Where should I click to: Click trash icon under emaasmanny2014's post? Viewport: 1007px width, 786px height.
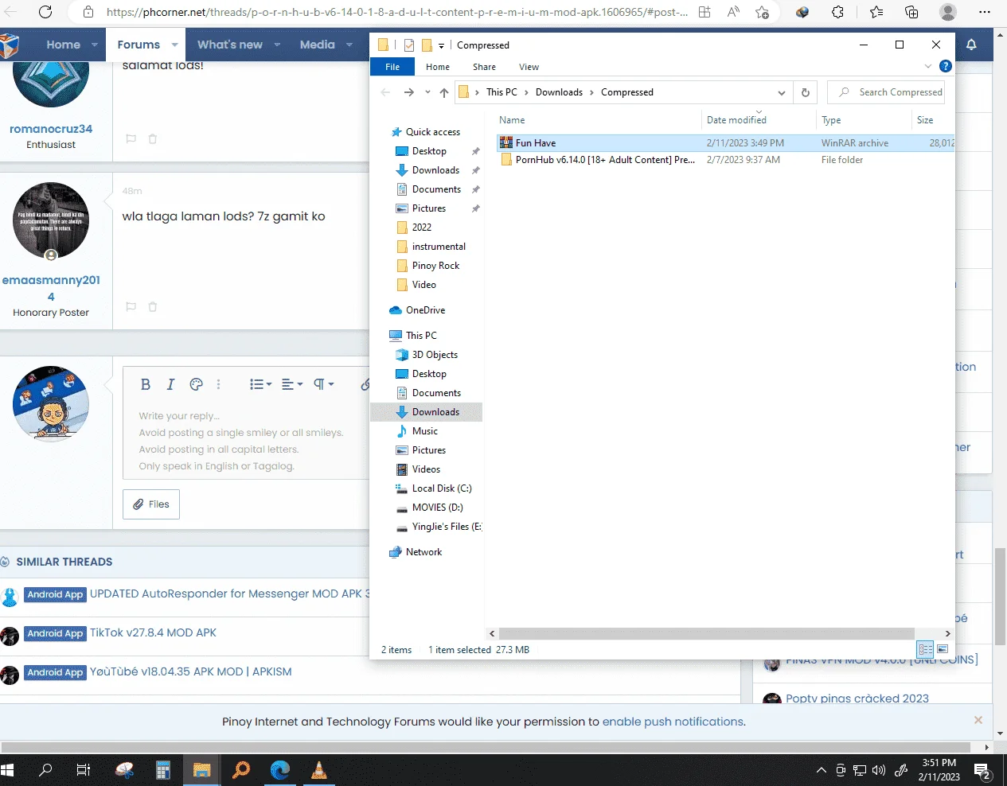click(x=153, y=306)
